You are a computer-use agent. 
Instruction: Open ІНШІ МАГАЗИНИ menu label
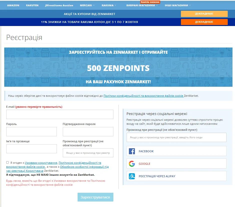click(176, 5)
